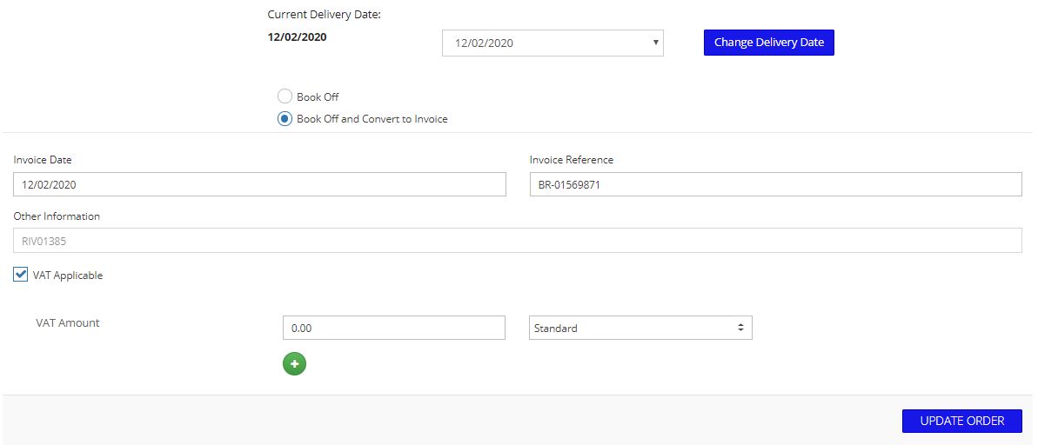Click the bold current delivery date 12/02/2020
This screenshot has height=445, width=1038.
pos(298,37)
